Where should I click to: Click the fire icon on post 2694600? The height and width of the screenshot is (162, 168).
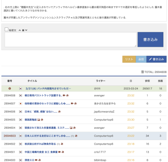pos(39,160)
